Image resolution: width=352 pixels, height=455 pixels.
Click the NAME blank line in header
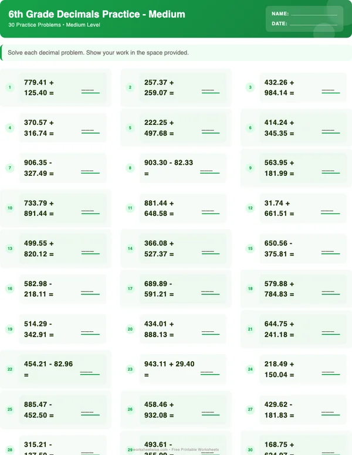coord(314,14)
